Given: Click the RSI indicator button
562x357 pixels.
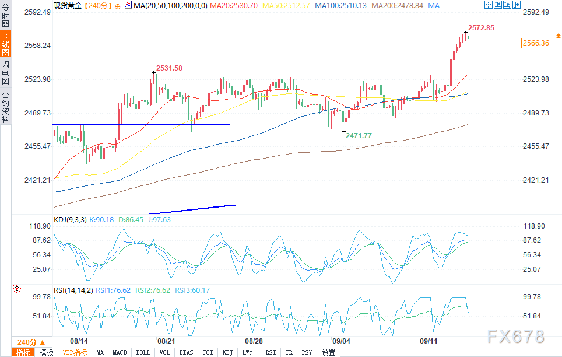Looking at the screenshot, I should pyautogui.click(x=271, y=352).
